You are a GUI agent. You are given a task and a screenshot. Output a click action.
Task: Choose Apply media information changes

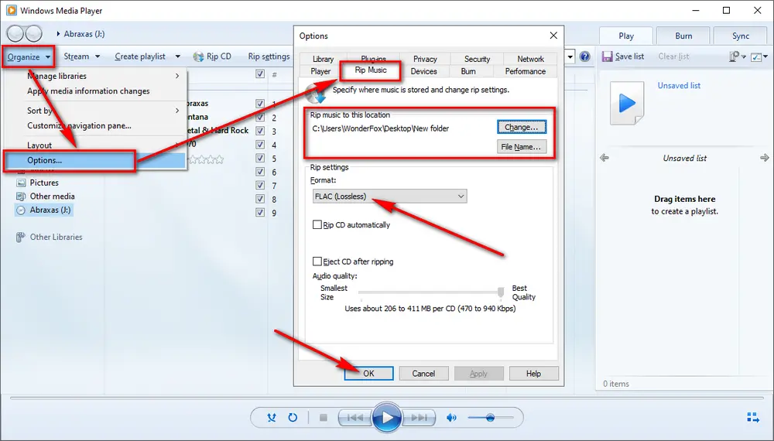(x=88, y=91)
